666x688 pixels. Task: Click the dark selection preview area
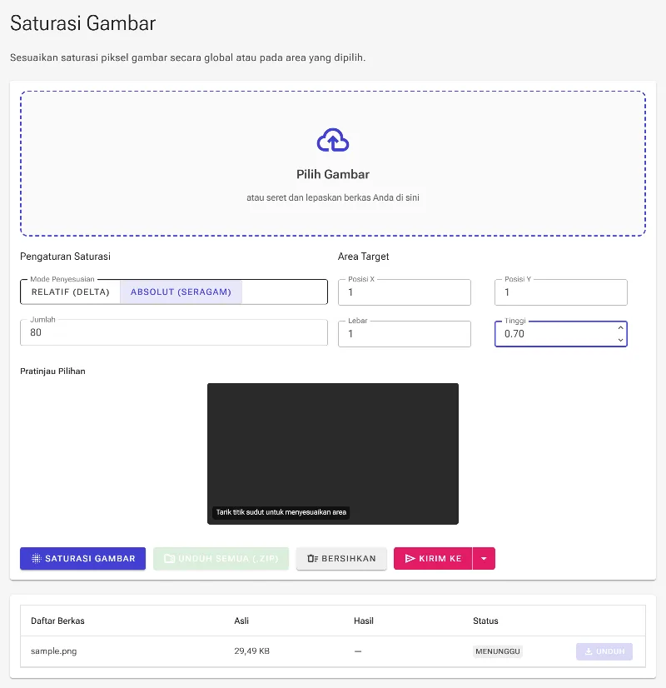[x=333, y=454]
